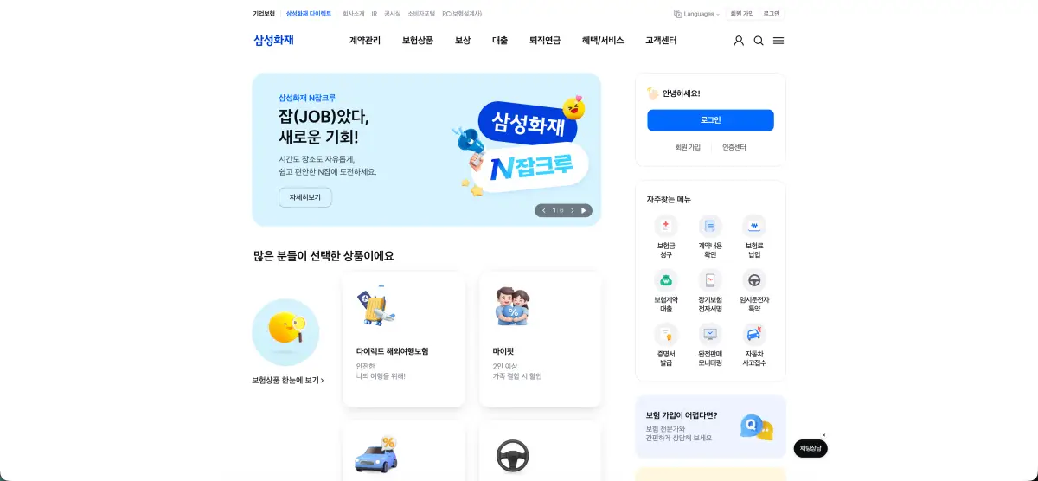Open the 보험계약 대출 quick menu icon
The height and width of the screenshot is (481, 1038).
[x=666, y=280]
